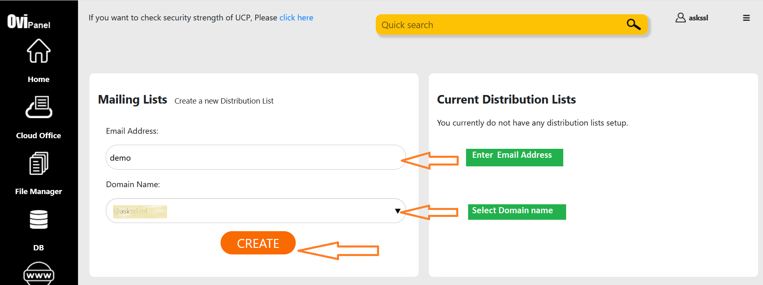Expand the Domain Name dropdown arrow
Viewport: 763px width, 285px height.
click(397, 211)
